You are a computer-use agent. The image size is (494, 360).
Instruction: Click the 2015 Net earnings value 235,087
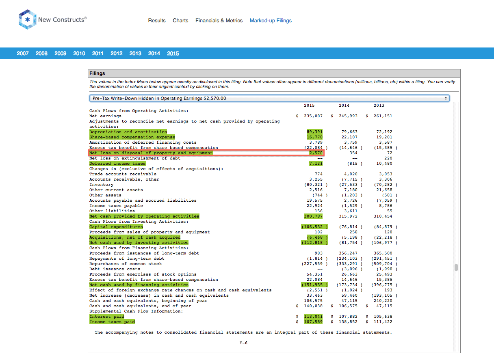(x=313, y=116)
